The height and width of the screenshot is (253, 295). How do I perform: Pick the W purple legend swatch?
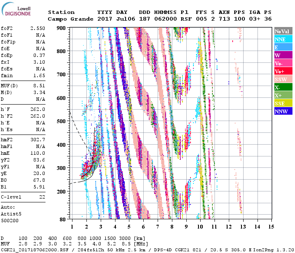[282, 55]
